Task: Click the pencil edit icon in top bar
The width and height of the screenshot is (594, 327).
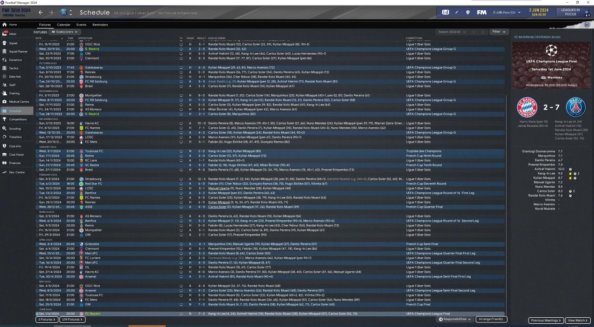Action: click(x=457, y=12)
